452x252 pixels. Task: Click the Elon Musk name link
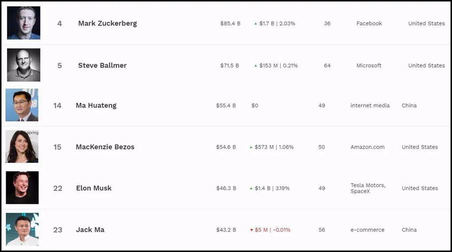coord(94,188)
